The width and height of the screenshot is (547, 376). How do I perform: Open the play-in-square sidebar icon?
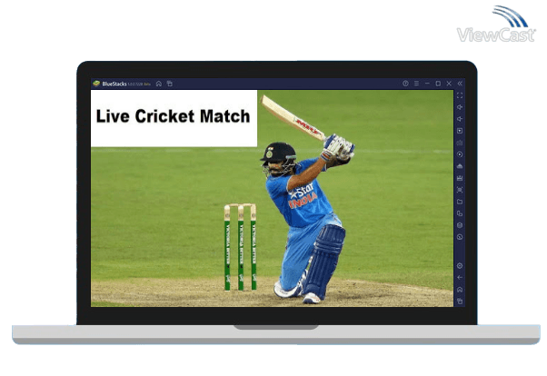pos(460,131)
